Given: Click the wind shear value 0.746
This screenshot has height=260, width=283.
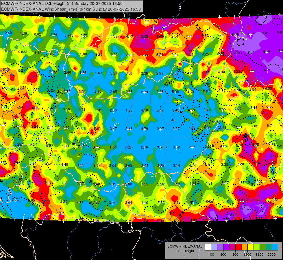Looking at the screenshot, I should pos(69,36).
